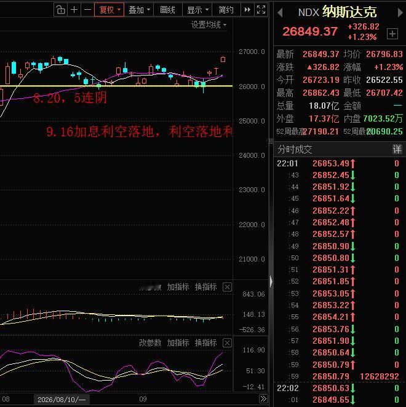Select the 26849.37 current price
The image size is (406, 407).
310,31
